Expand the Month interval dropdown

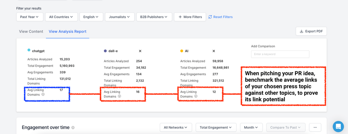(251, 128)
